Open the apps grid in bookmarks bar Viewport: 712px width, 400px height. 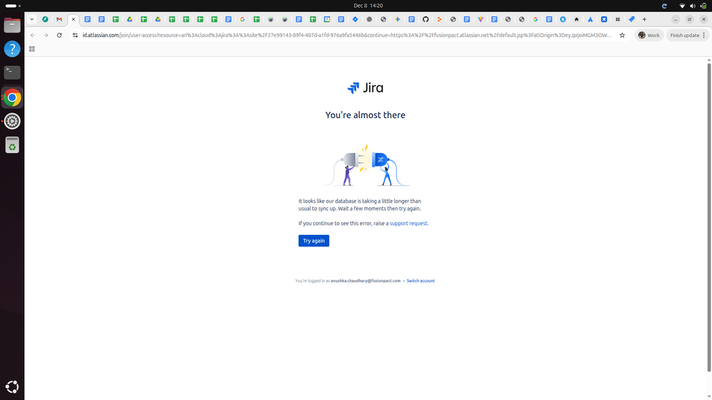click(x=32, y=49)
